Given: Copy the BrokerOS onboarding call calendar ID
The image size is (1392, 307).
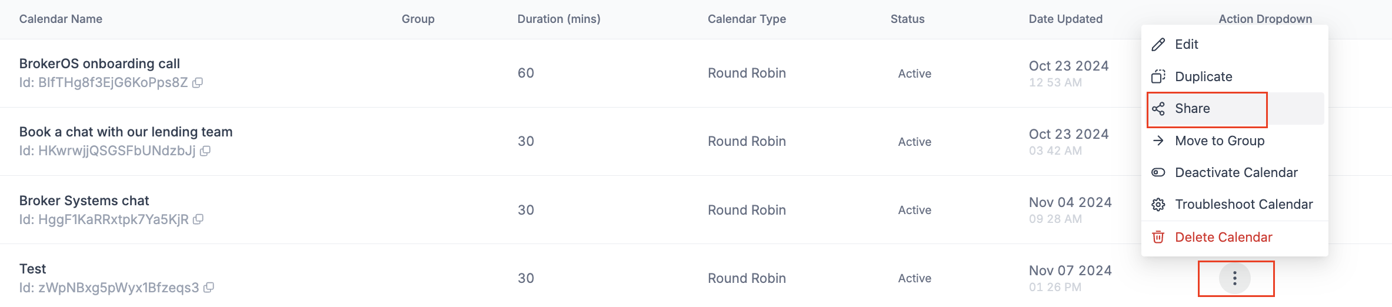Looking at the screenshot, I should (x=198, y=83).
